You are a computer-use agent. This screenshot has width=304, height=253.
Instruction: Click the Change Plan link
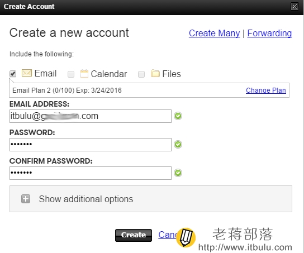coord(266,90)
